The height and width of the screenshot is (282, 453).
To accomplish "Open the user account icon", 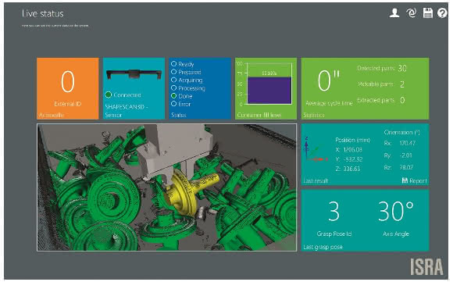I will click(394, 13).
